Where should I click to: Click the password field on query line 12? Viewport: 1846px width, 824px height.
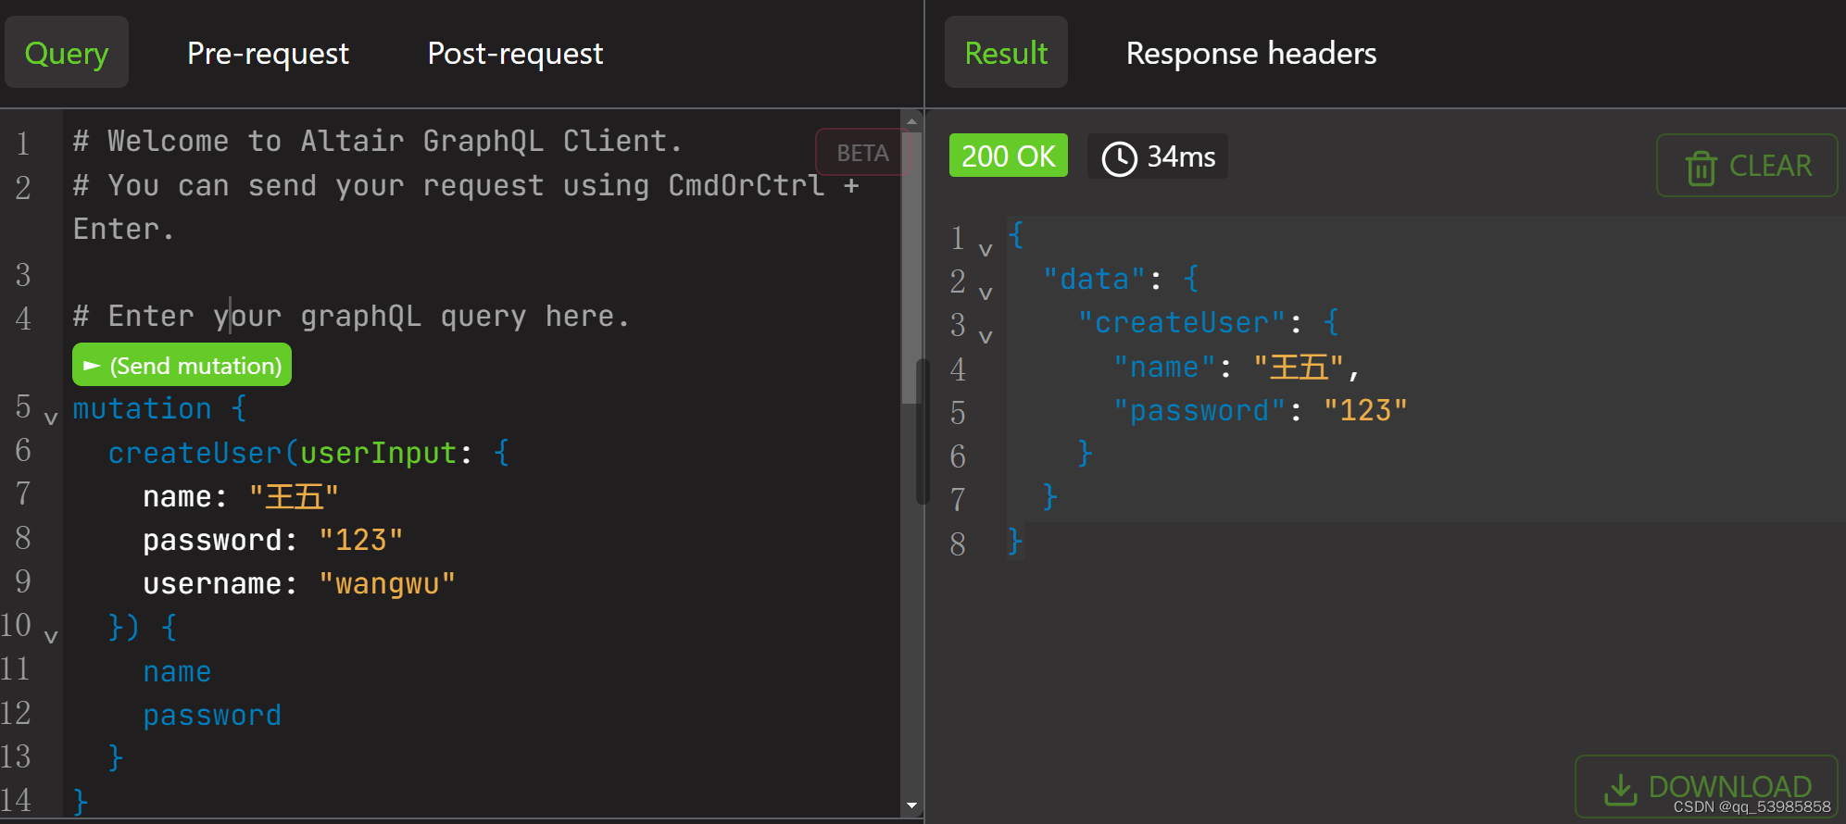212,715
